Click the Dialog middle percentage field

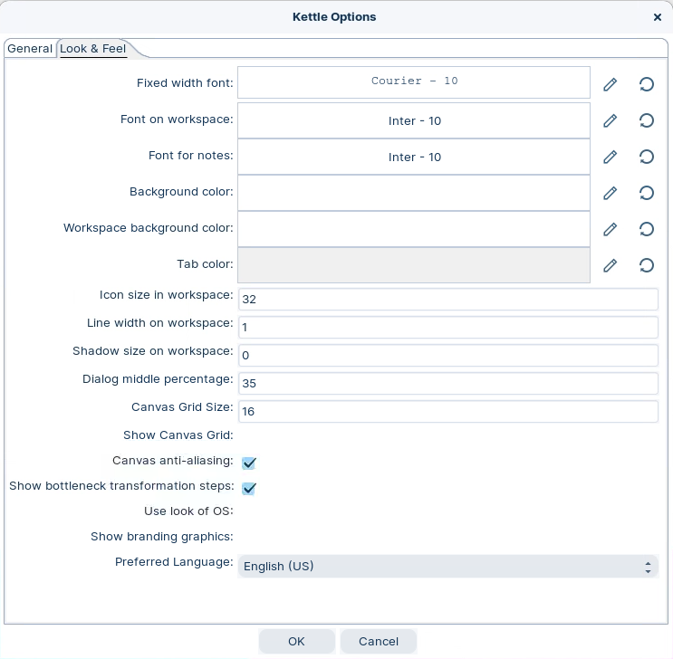point(447,383)
